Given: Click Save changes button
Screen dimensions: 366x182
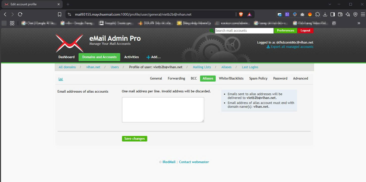Looking at the screenshot, I should [135, 139].
